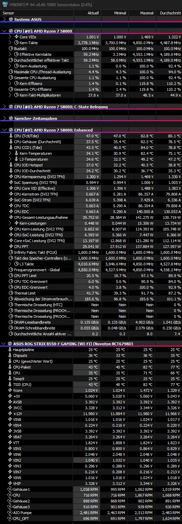The height and width of the screenshot is (524, 182).
Task: Click the thermometer icon of Hauptplatine
Action: pyautogui.click(x=10, y=350)
